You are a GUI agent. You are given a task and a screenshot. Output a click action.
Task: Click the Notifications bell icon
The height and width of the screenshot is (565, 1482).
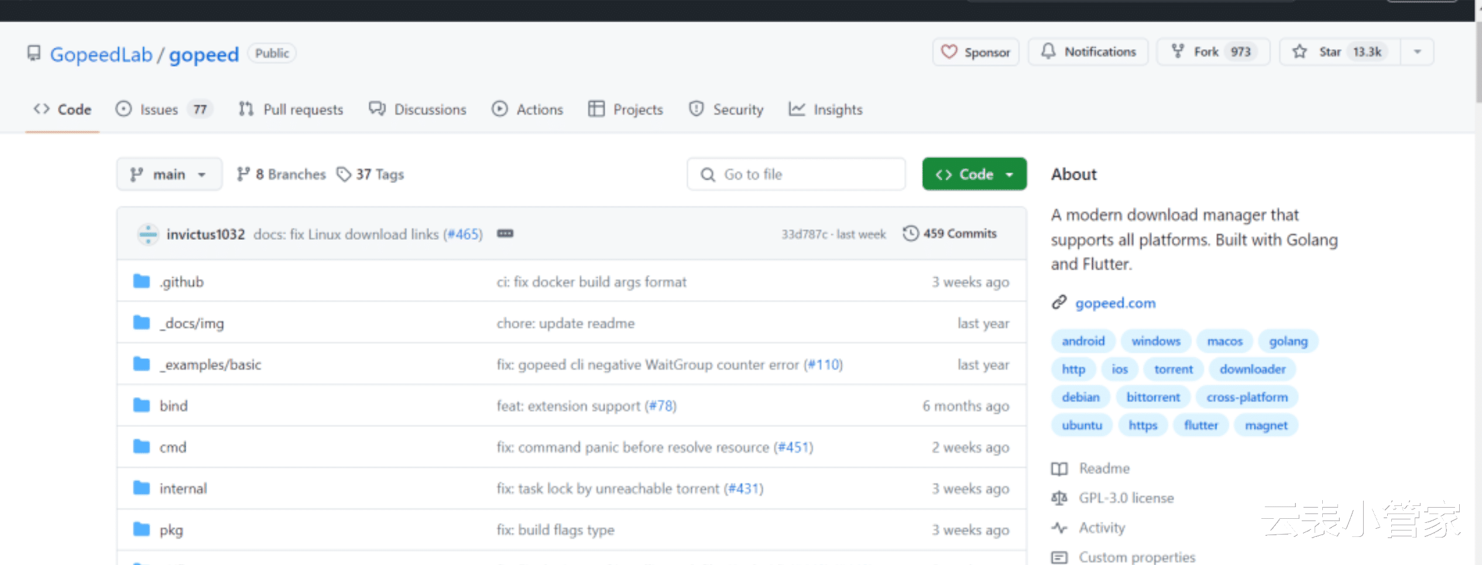(x=1048, y=51)
